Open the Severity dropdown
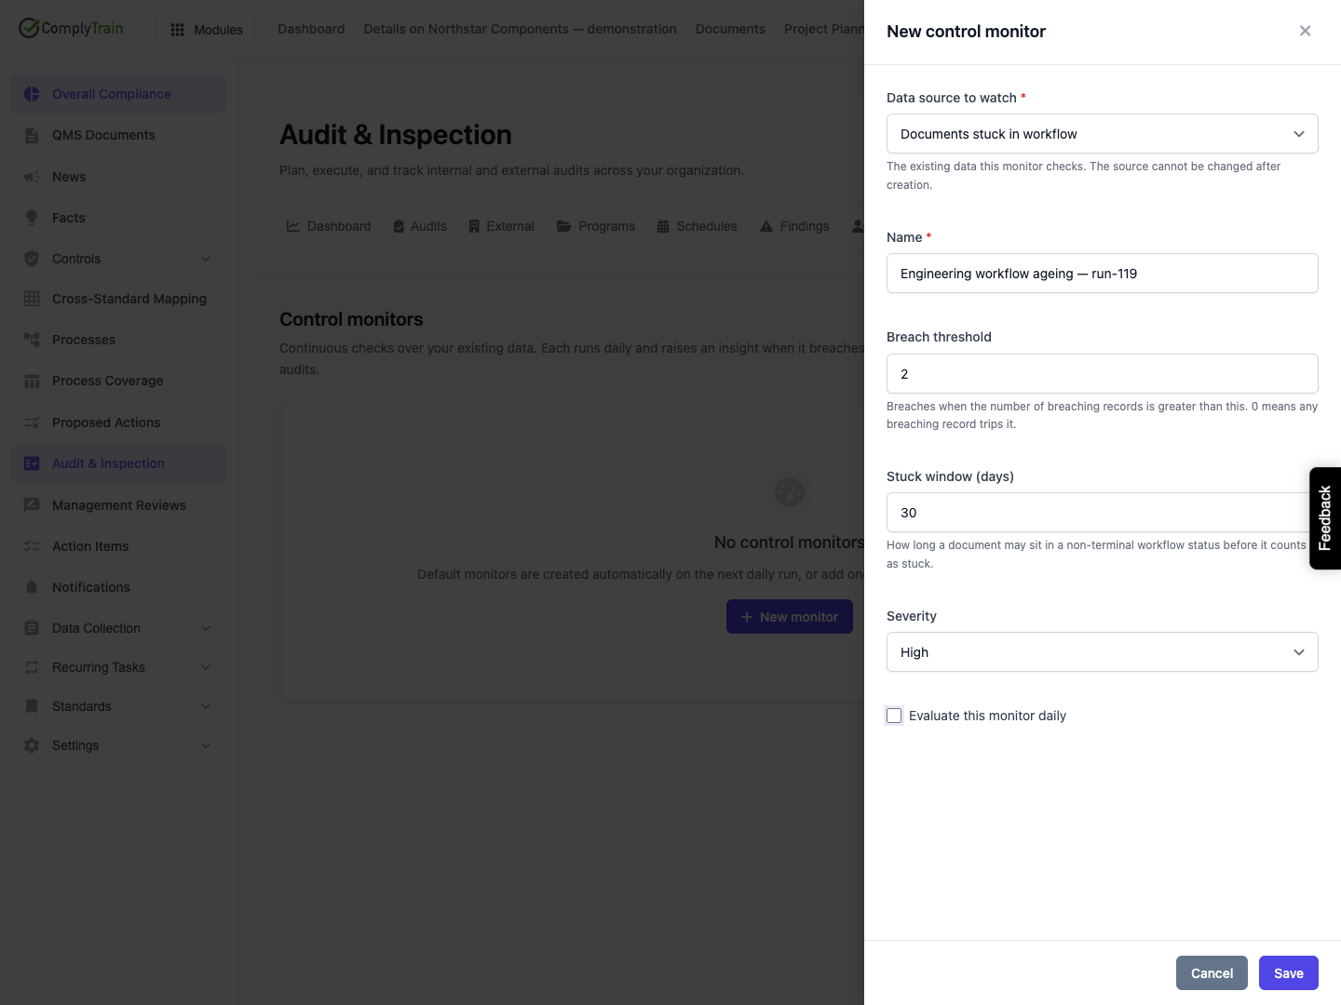This screenshot has width=1341, height=1005. (1102, 652)
